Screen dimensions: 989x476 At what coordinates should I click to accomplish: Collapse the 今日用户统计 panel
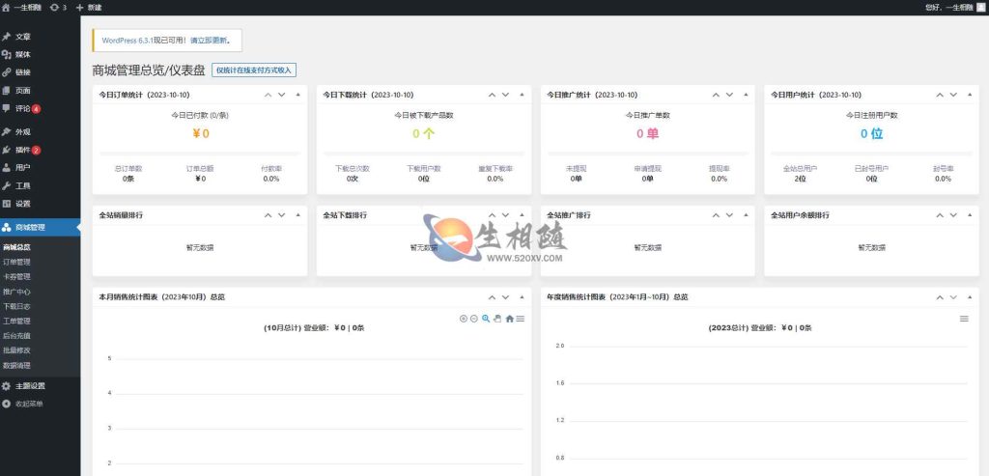[x=970, y=95]
